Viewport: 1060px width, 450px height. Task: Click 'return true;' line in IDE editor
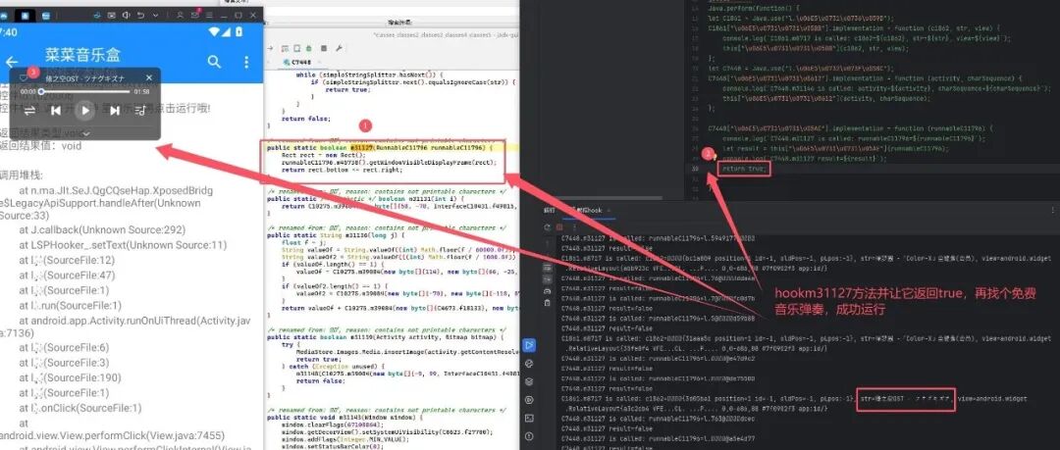pyautogui.click(x=744, y=169)
